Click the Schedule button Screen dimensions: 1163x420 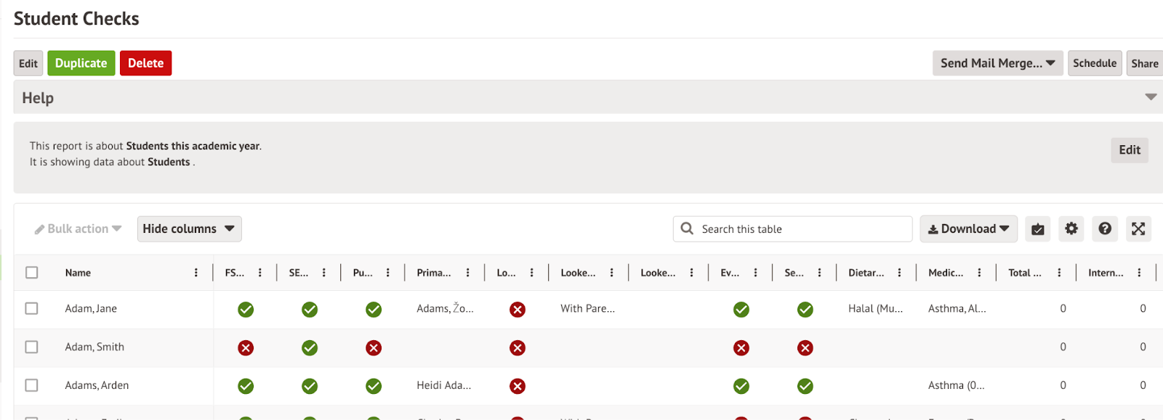pyautogui.click(x=1094, y=63)
